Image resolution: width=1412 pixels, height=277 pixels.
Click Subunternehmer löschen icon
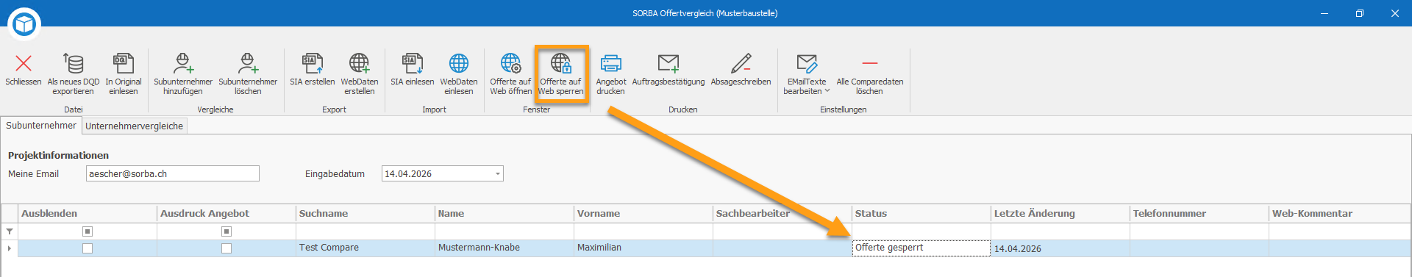coord(248,63)
